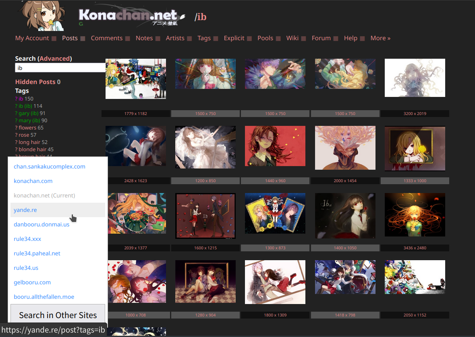475x337 pixels.
Task: Select yande.re in the sites list
Action: coord(58,210)
